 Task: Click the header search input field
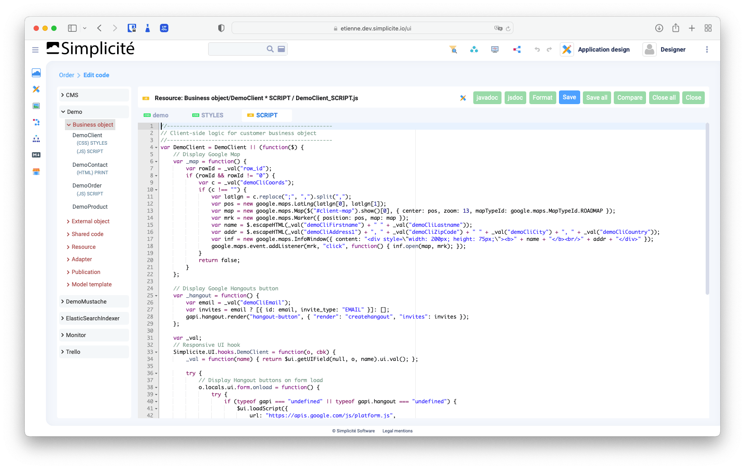(237, 49)
